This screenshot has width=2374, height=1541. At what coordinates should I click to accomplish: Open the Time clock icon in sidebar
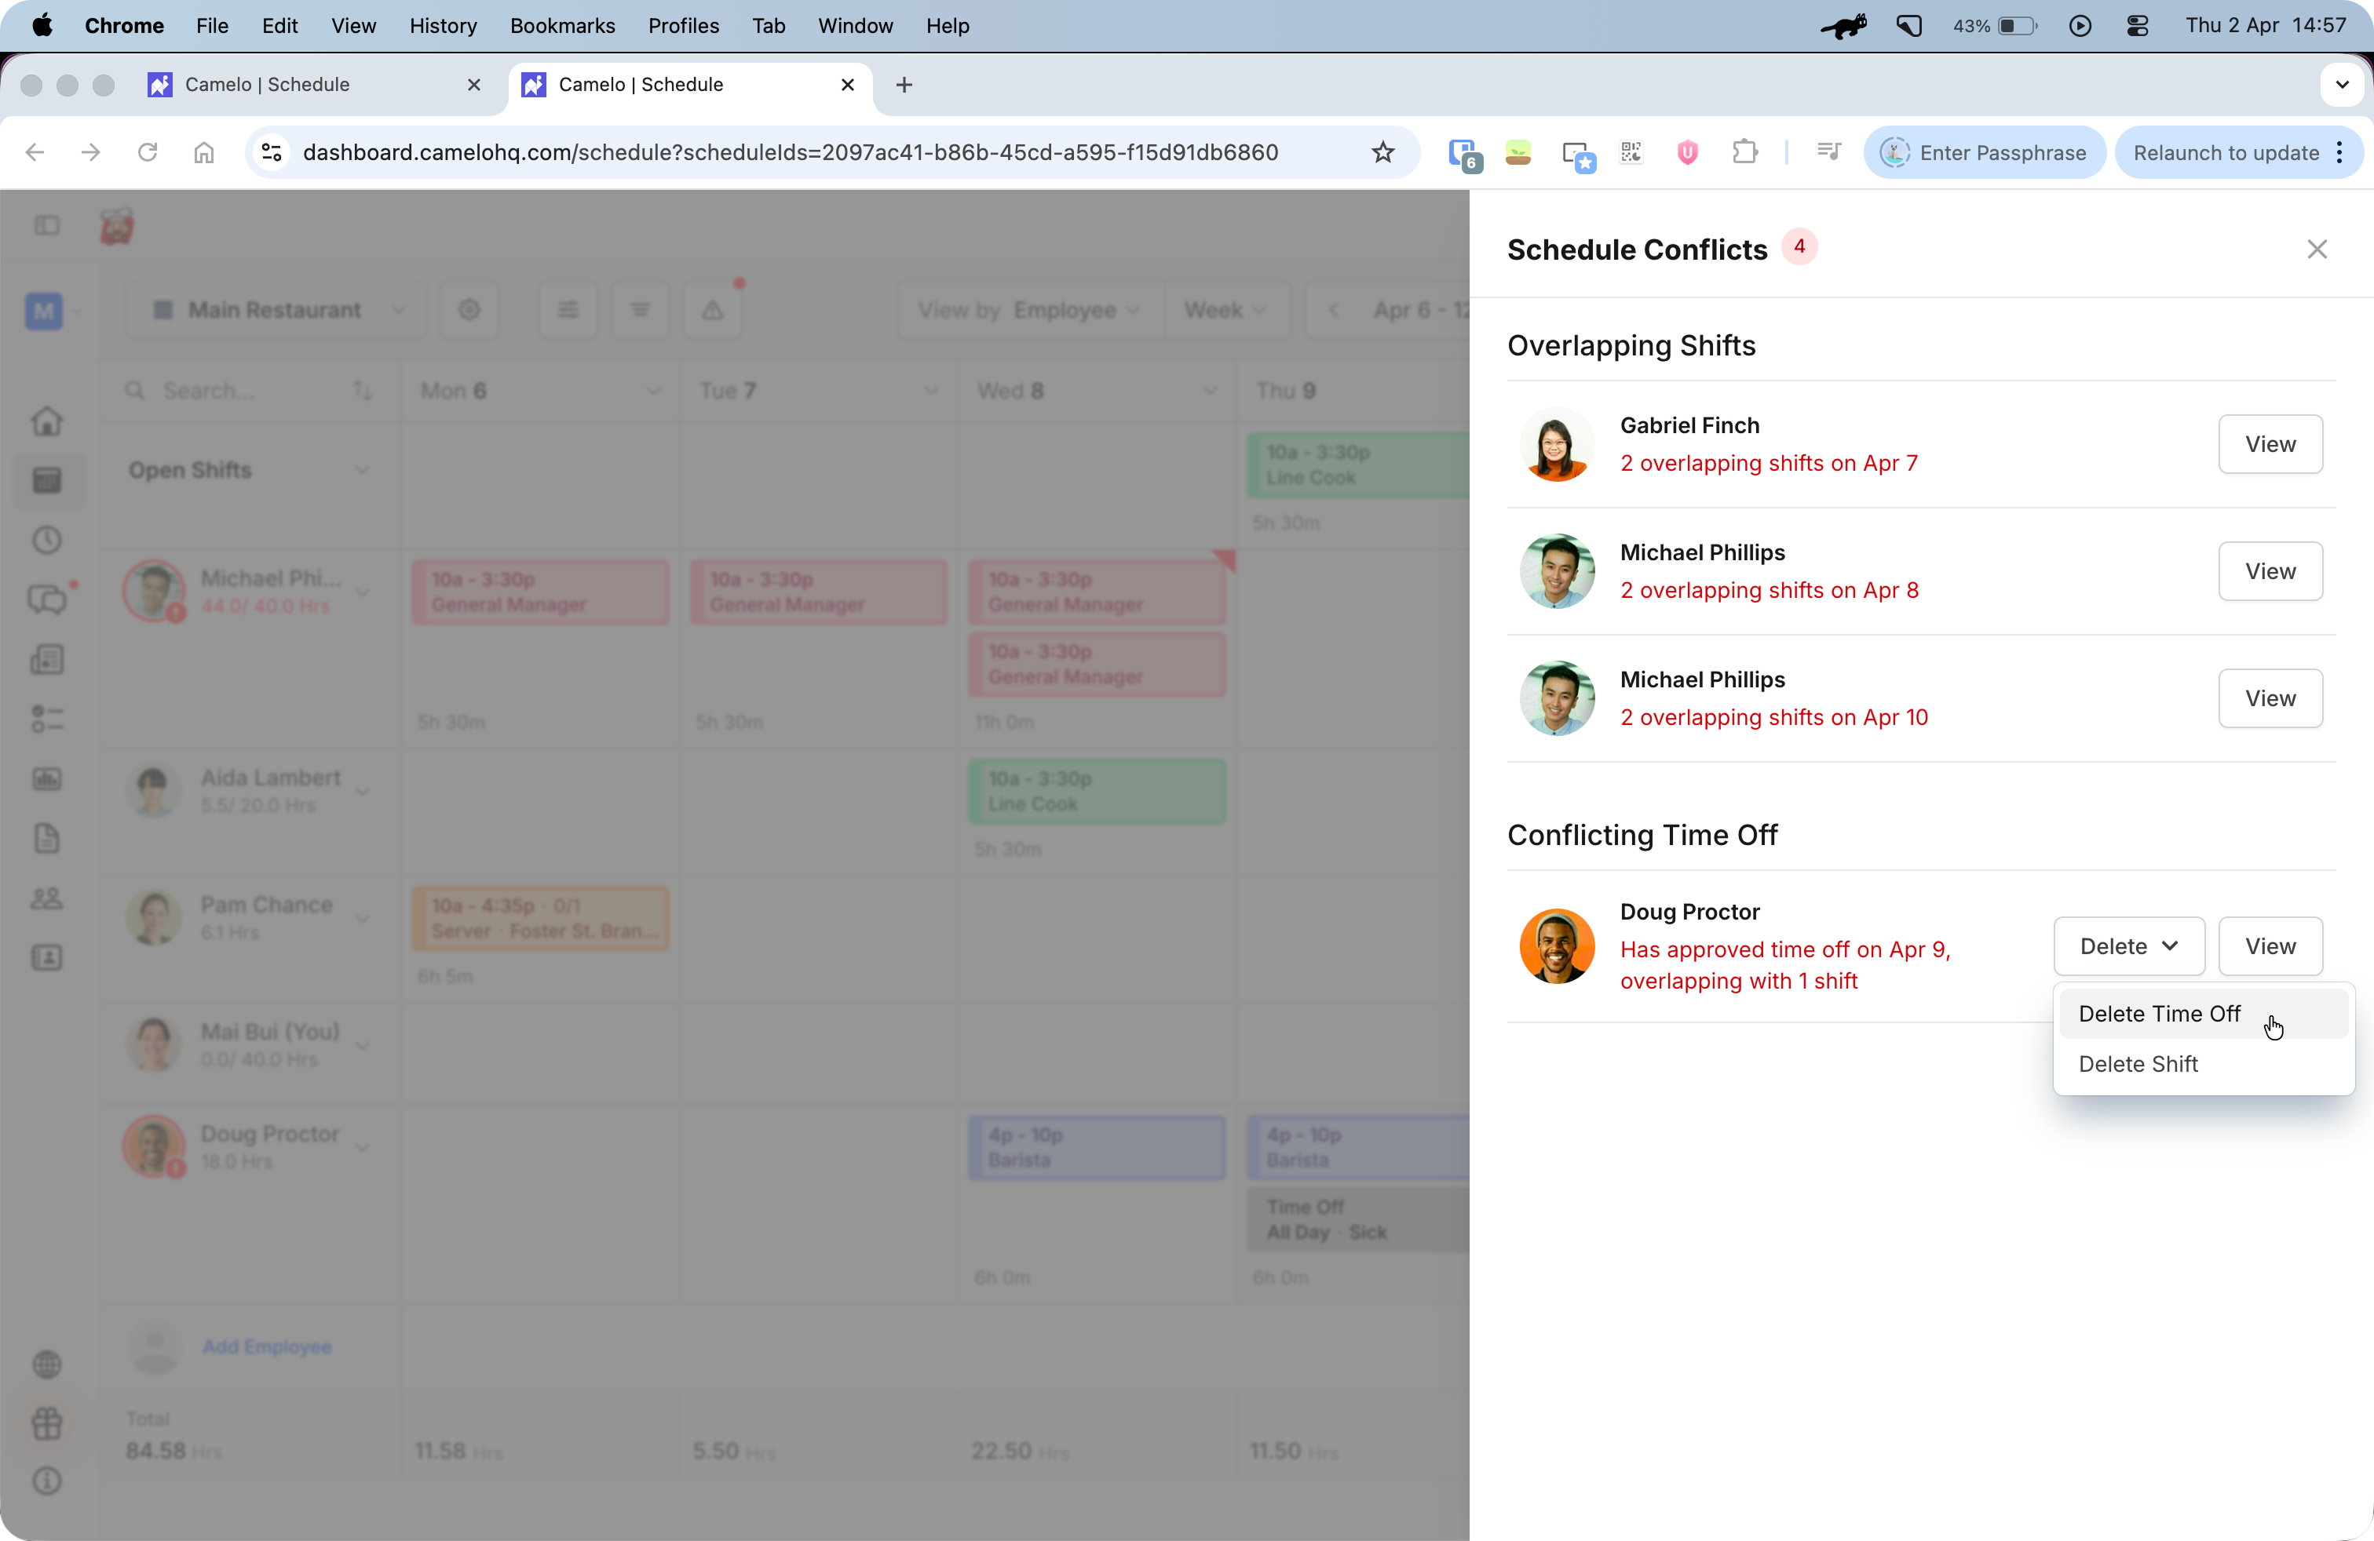(x=47, y=541)
